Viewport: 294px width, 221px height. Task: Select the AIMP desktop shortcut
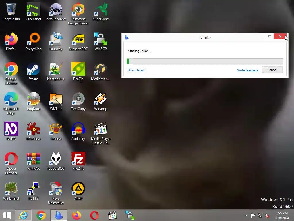point(78,191)
